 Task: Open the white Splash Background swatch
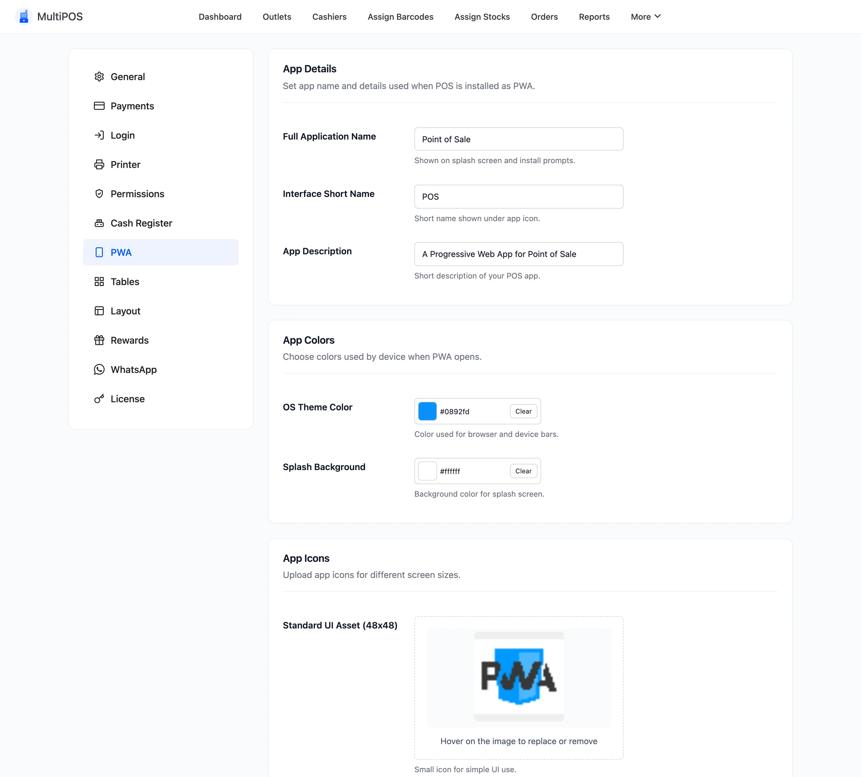(427, 471)
